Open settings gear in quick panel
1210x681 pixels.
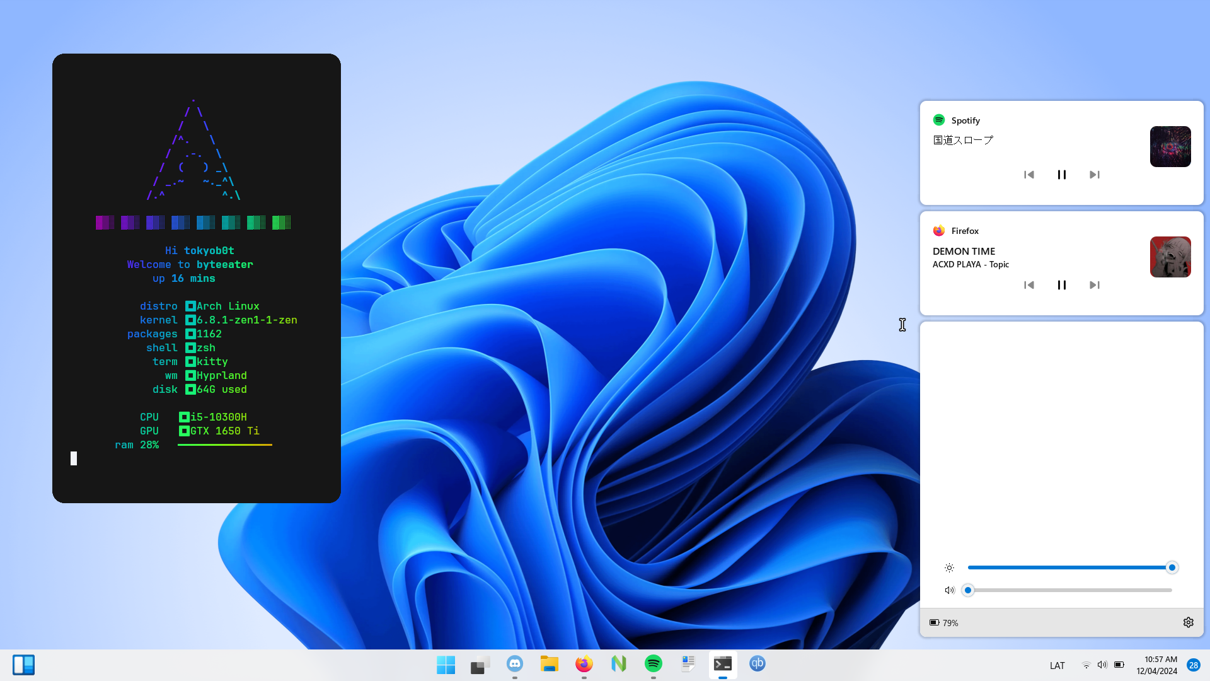tap(1189, 622)
